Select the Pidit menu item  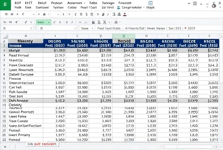18,7
